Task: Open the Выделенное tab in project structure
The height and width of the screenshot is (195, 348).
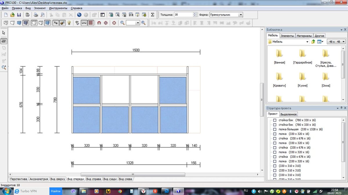Action: pos(289,114)
